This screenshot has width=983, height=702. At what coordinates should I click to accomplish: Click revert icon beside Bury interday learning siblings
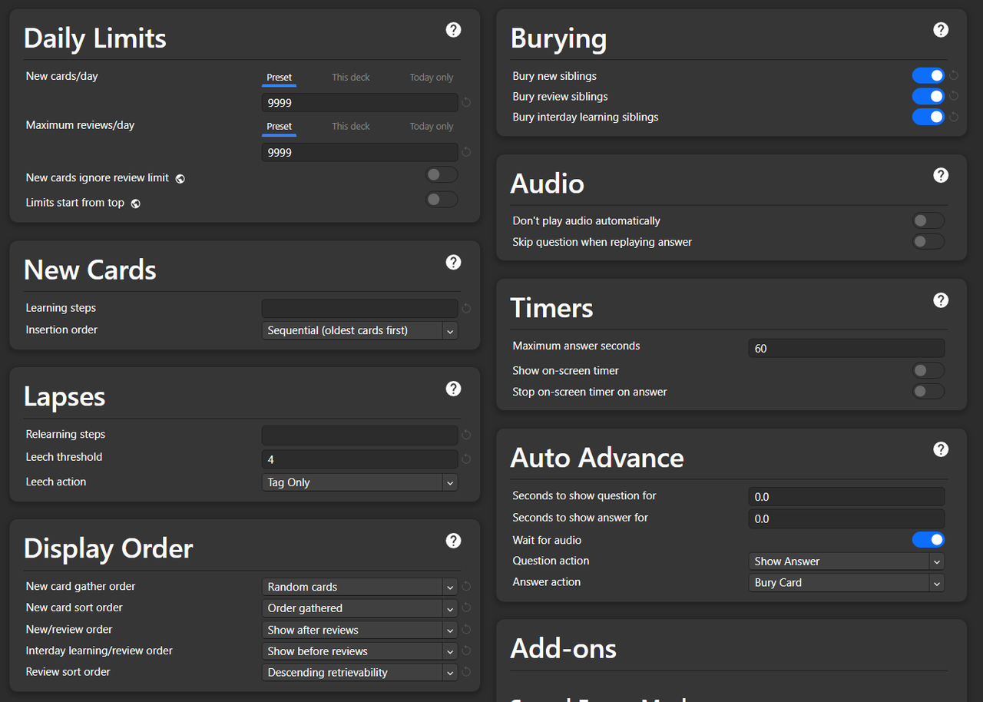tap(954, 117)
